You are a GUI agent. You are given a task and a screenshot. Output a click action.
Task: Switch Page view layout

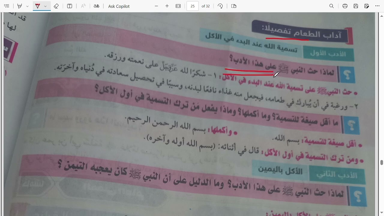234,6
